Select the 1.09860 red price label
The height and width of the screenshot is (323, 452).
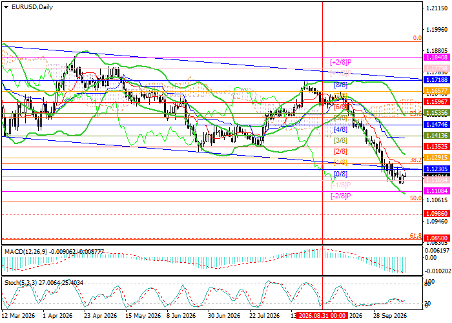[437, 214]
